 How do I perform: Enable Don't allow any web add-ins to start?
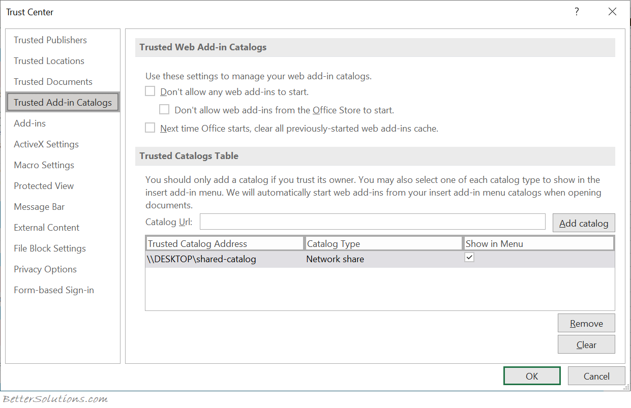[x=150, y=91]
